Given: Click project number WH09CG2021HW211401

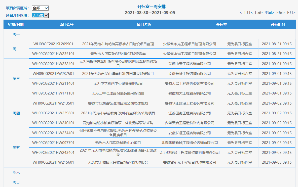Looking at the screenshot, I should pos(53,83).
